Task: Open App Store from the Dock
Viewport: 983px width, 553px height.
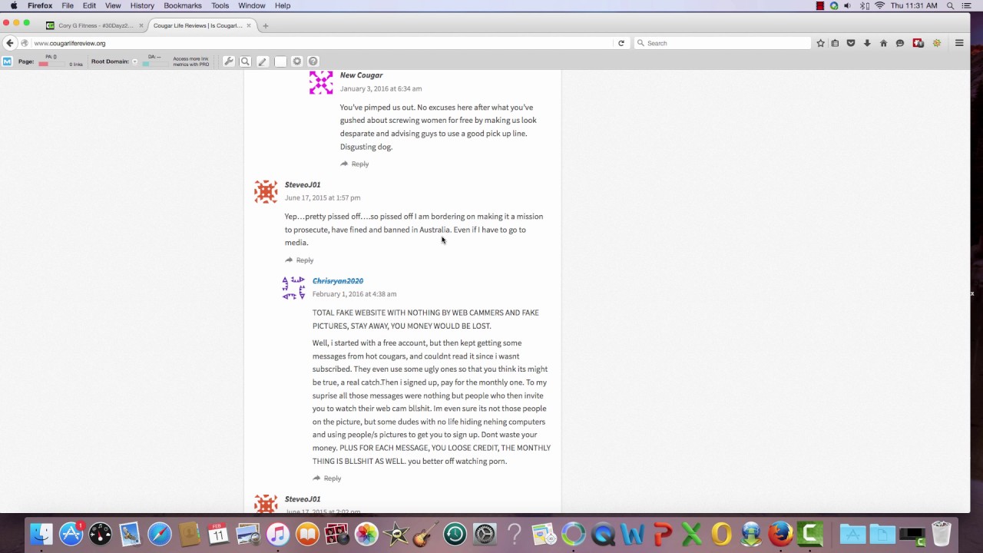Action: click(71, 534)
